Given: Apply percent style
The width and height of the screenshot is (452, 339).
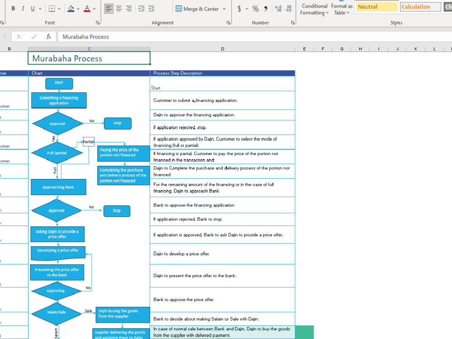Looking at the screenshot, I should (255, 9).
